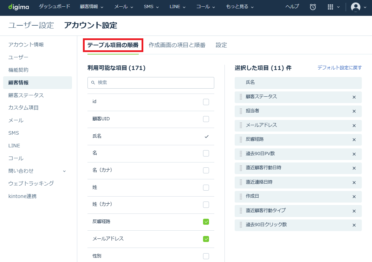
Task: Open 顧客ステータス in sidebar
Action: (26, 95)
